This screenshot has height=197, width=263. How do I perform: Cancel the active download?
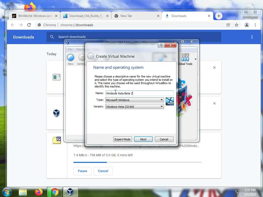pos(103,171)
